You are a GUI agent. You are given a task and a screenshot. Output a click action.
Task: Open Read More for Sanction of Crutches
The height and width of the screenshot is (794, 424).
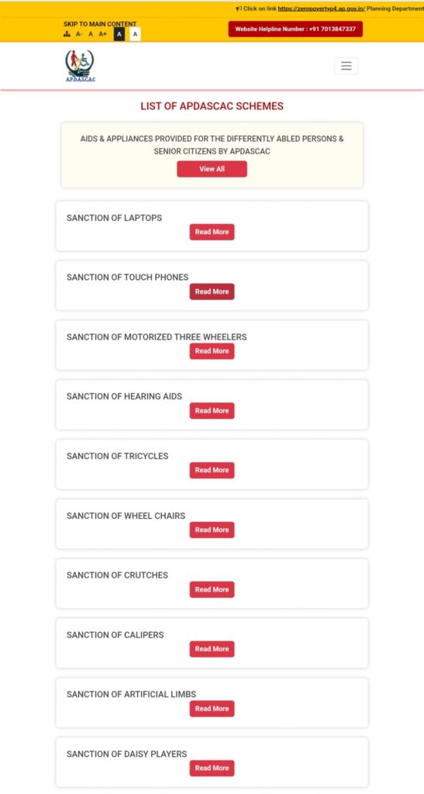[x=212, y=589]
